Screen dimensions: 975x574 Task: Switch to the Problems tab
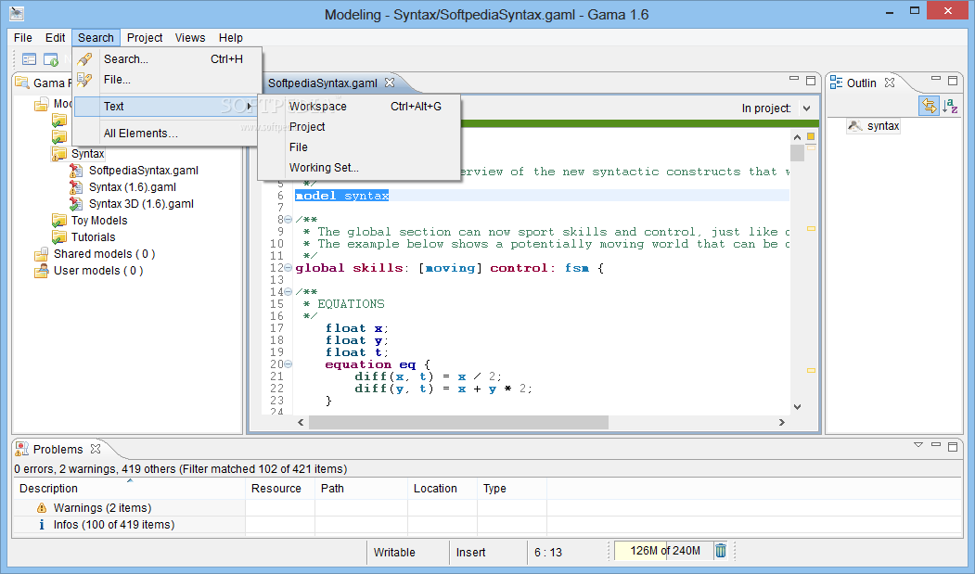pos(58,449)
